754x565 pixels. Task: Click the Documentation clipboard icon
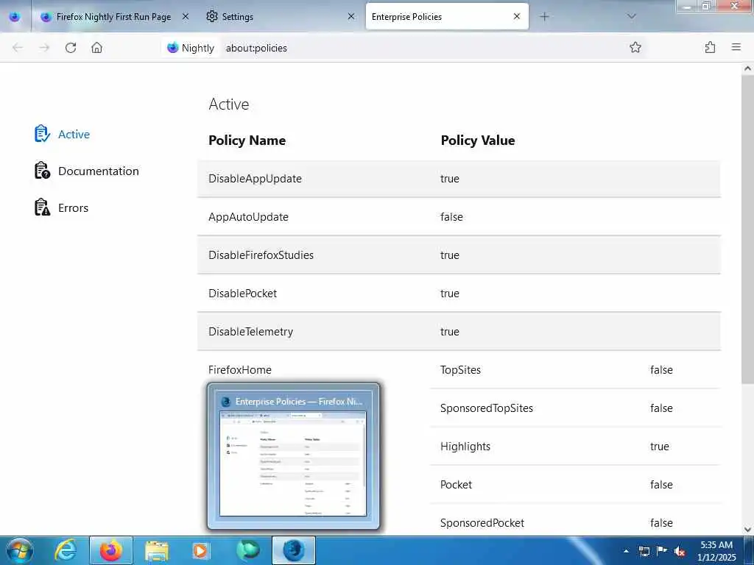coord(42,171)
